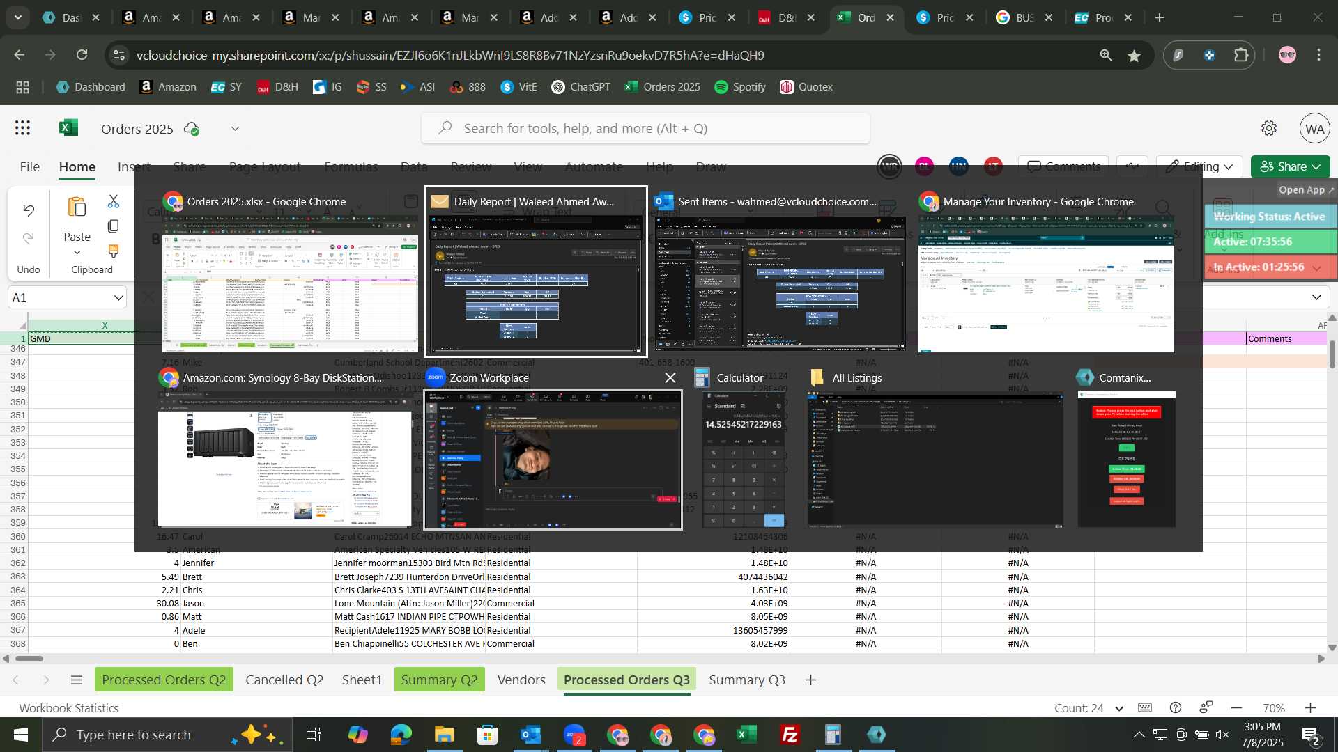The width and height of the screenshot is (1338, 752).
Task: Click the Help question mark in status bar
Action: pyautogui.click(x=1176, y=708)
